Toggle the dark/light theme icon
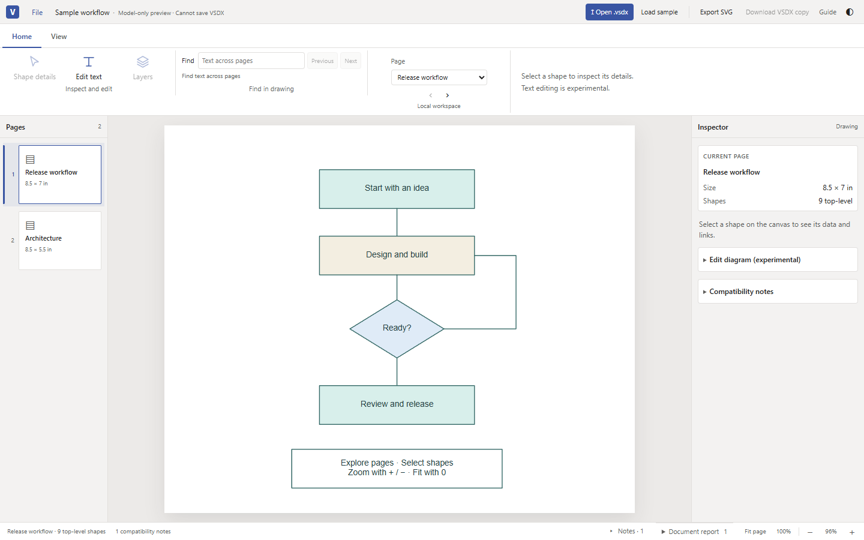This screenshot has width=864, height=540. tap(850, 12)
